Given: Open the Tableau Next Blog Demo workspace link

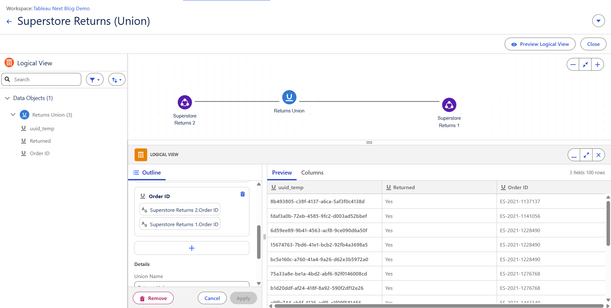Looking at the screenshot, I should click(x=61, y=9).
